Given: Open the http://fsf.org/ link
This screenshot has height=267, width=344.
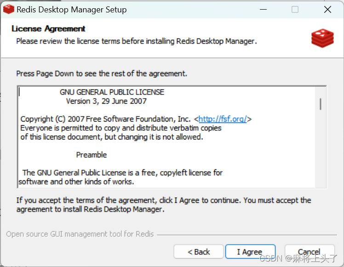Looking at the screenshot, I should [x=223, y=119].
